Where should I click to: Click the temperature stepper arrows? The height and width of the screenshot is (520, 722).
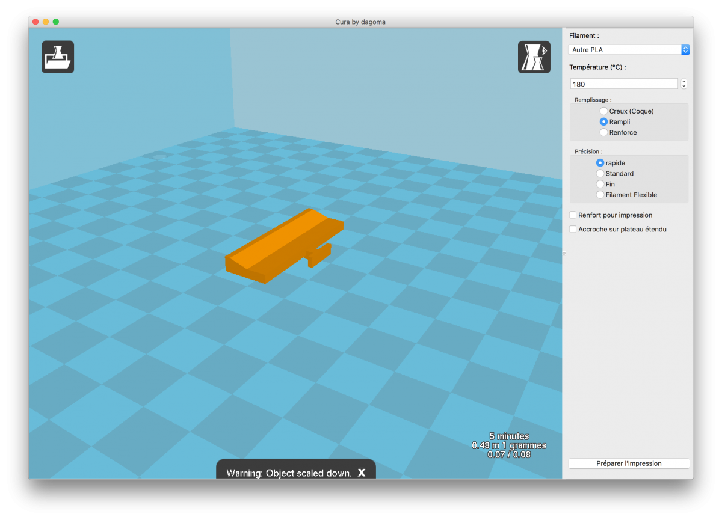[683, 84]
